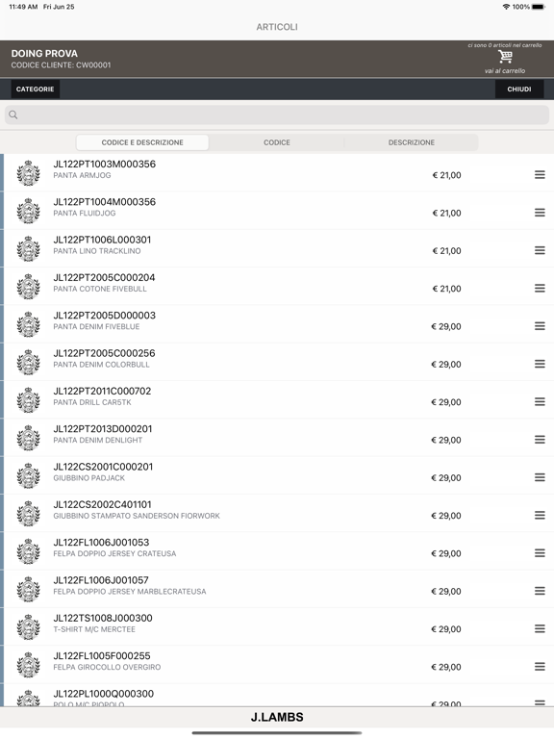Tap the crest thumbnail of GIUBBINO PADJACK
Image resolution: width=554 pixels, height=739 pixels.
28,475
